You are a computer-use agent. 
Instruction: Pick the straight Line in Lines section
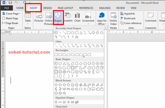[x=56, y=46]
